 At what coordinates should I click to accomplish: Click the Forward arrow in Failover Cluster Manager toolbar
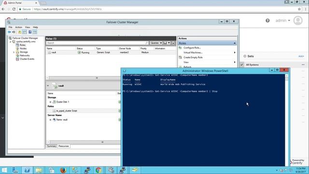click(14, 32)
